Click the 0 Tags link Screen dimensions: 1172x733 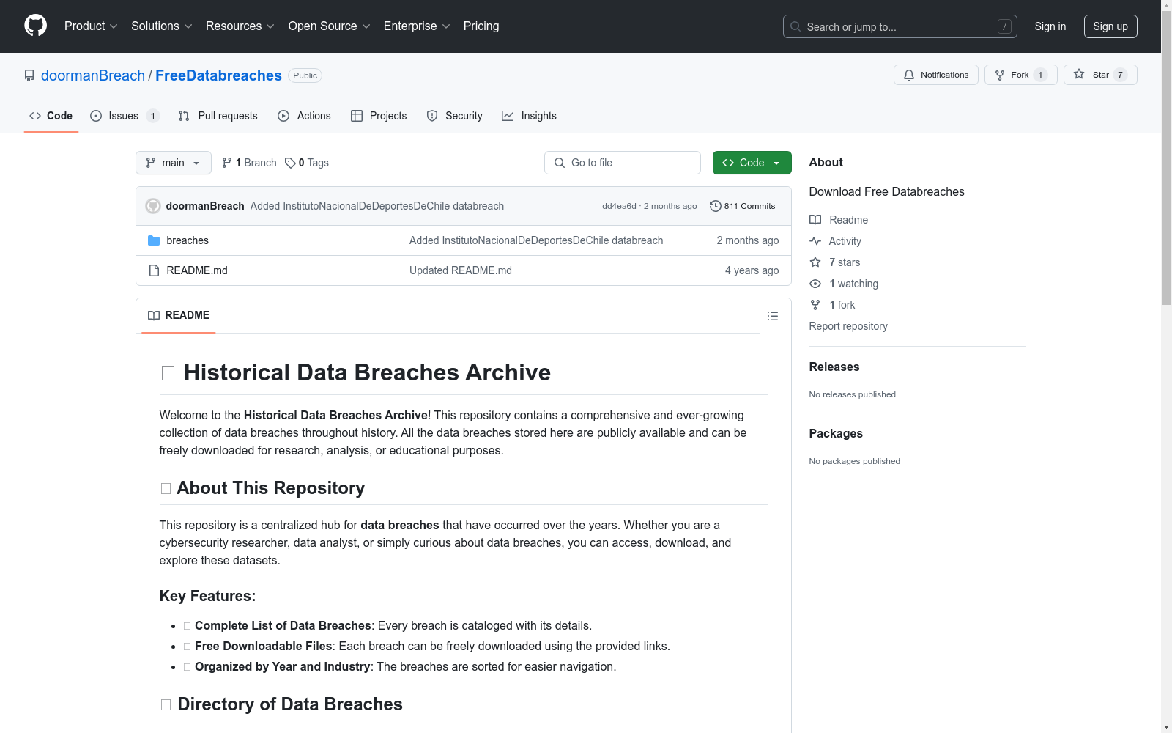tap(307, 163)
